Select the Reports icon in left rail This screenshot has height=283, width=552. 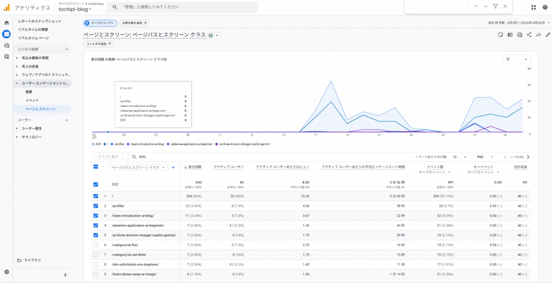[x=6, y=34]
